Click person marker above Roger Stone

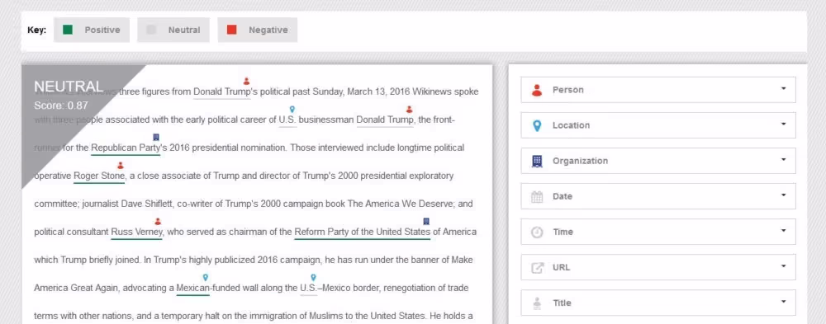tap(120, 165)
